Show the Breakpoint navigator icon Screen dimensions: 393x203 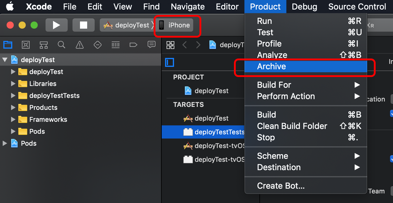click(133, 45)
